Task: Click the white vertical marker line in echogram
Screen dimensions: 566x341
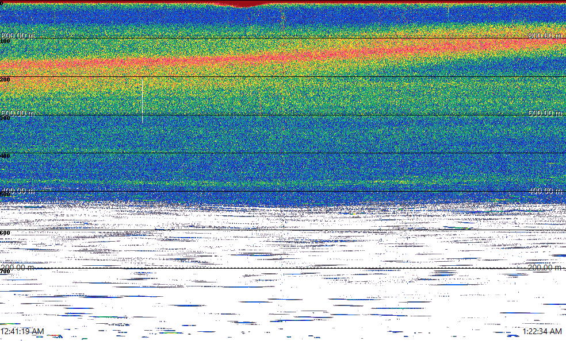Action: pyautogui.click(x=142, y=101)
